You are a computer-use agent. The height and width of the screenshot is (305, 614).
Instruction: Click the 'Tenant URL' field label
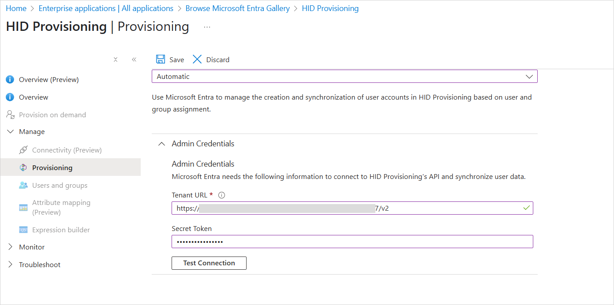click(x=189, y=195)
